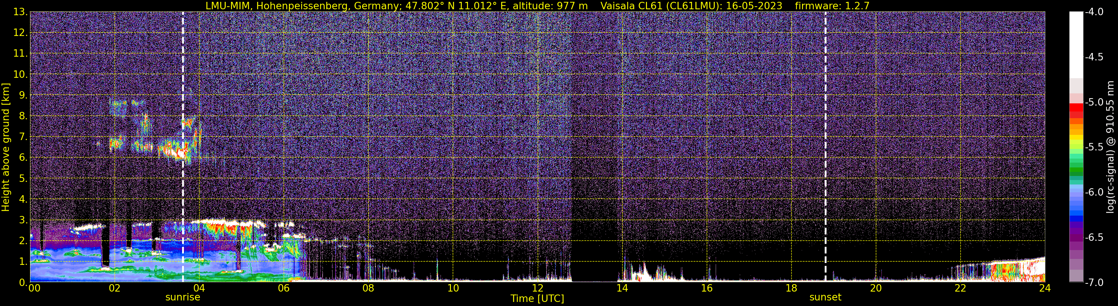
Task: Click the '-7.0' colorbar tick label
Action: (x=1095, y=283)
